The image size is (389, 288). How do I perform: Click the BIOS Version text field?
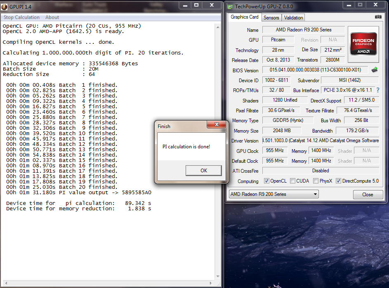(x=315, y=70)
